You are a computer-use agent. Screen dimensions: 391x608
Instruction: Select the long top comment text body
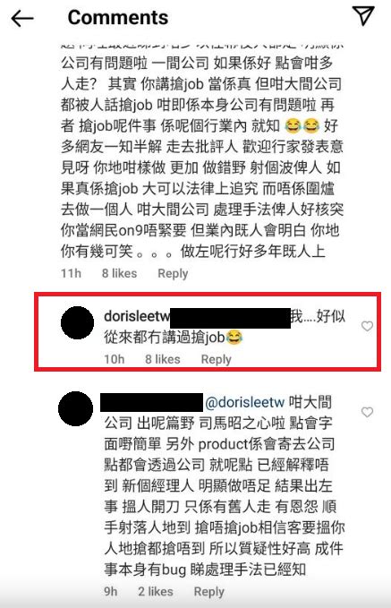click(202, 153)
